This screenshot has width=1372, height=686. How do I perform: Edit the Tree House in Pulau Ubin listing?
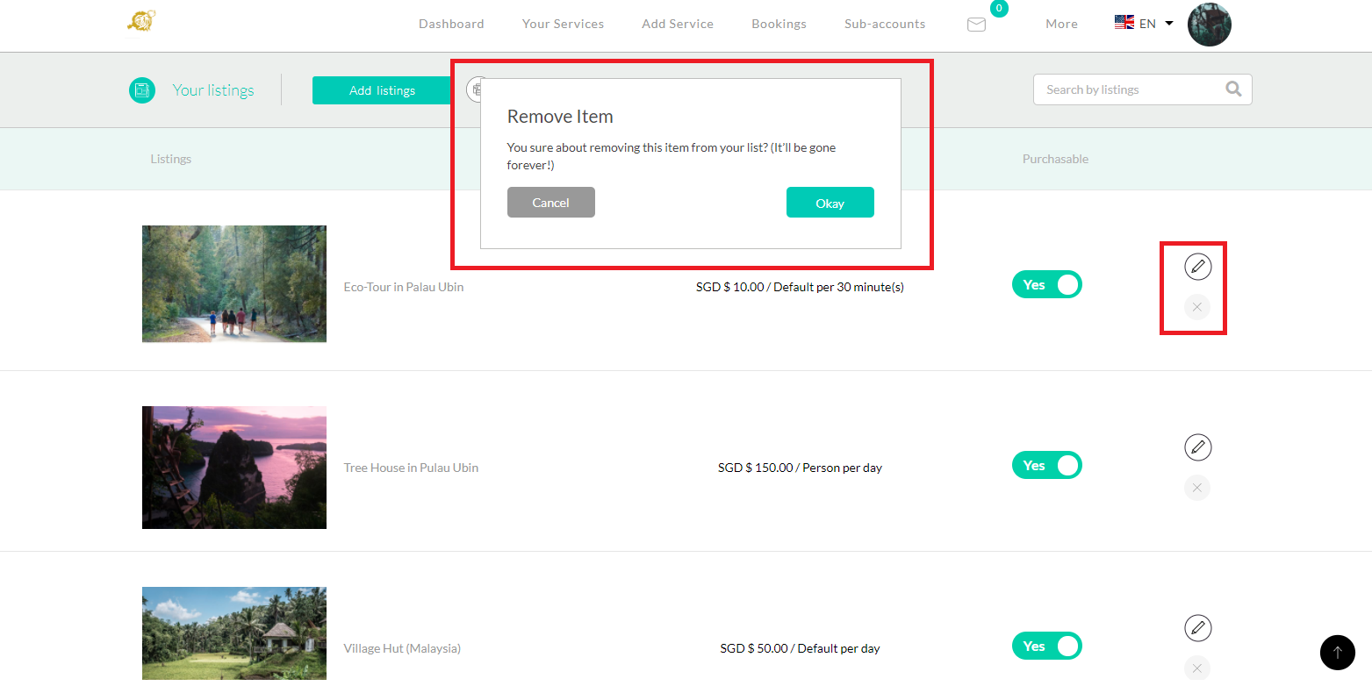click(x=1197, y=447)
